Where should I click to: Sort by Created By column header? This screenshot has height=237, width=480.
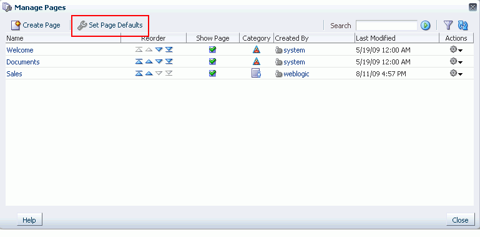click(x=315, y=38)
